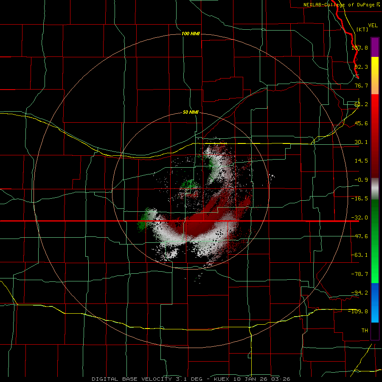Click the DIGITAL BASE VELOCITY product title
Screen dimensions: 382x382
[132, 379]
